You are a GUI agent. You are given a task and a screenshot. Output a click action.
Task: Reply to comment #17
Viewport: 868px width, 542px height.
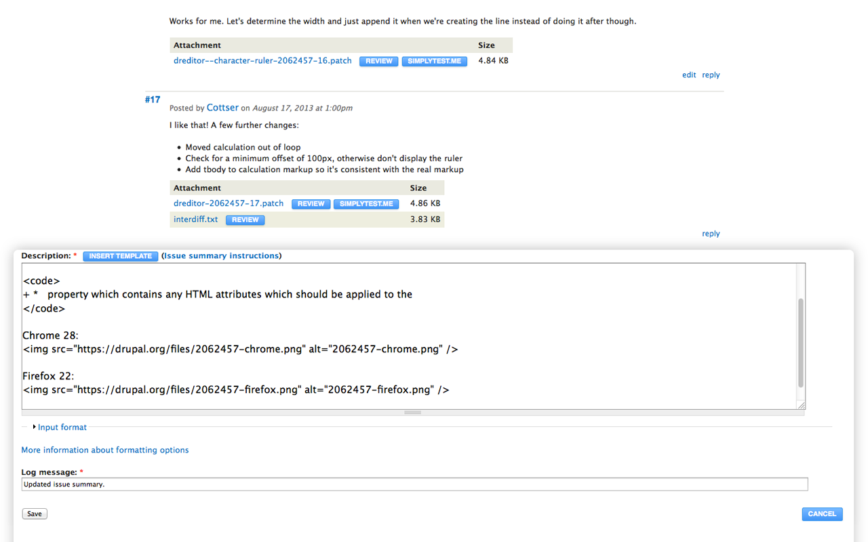click(x=711, y=234)
